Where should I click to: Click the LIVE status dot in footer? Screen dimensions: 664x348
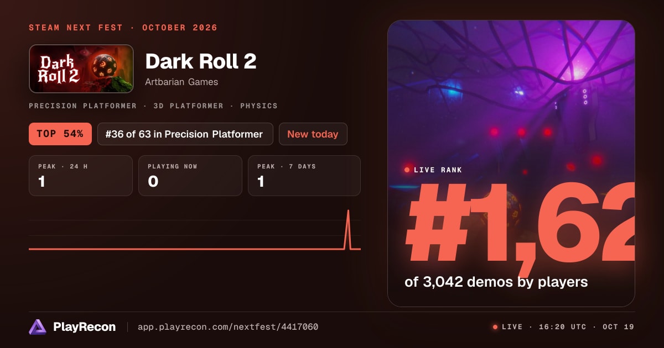495,327
